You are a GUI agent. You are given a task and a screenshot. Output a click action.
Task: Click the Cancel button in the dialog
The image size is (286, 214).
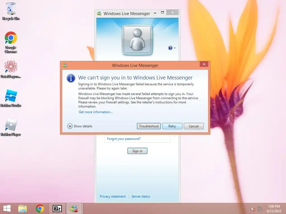pos(194,126)
